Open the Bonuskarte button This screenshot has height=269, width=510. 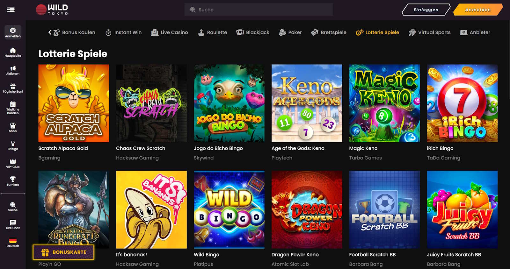pyautogui.click(x=63, y=252)
